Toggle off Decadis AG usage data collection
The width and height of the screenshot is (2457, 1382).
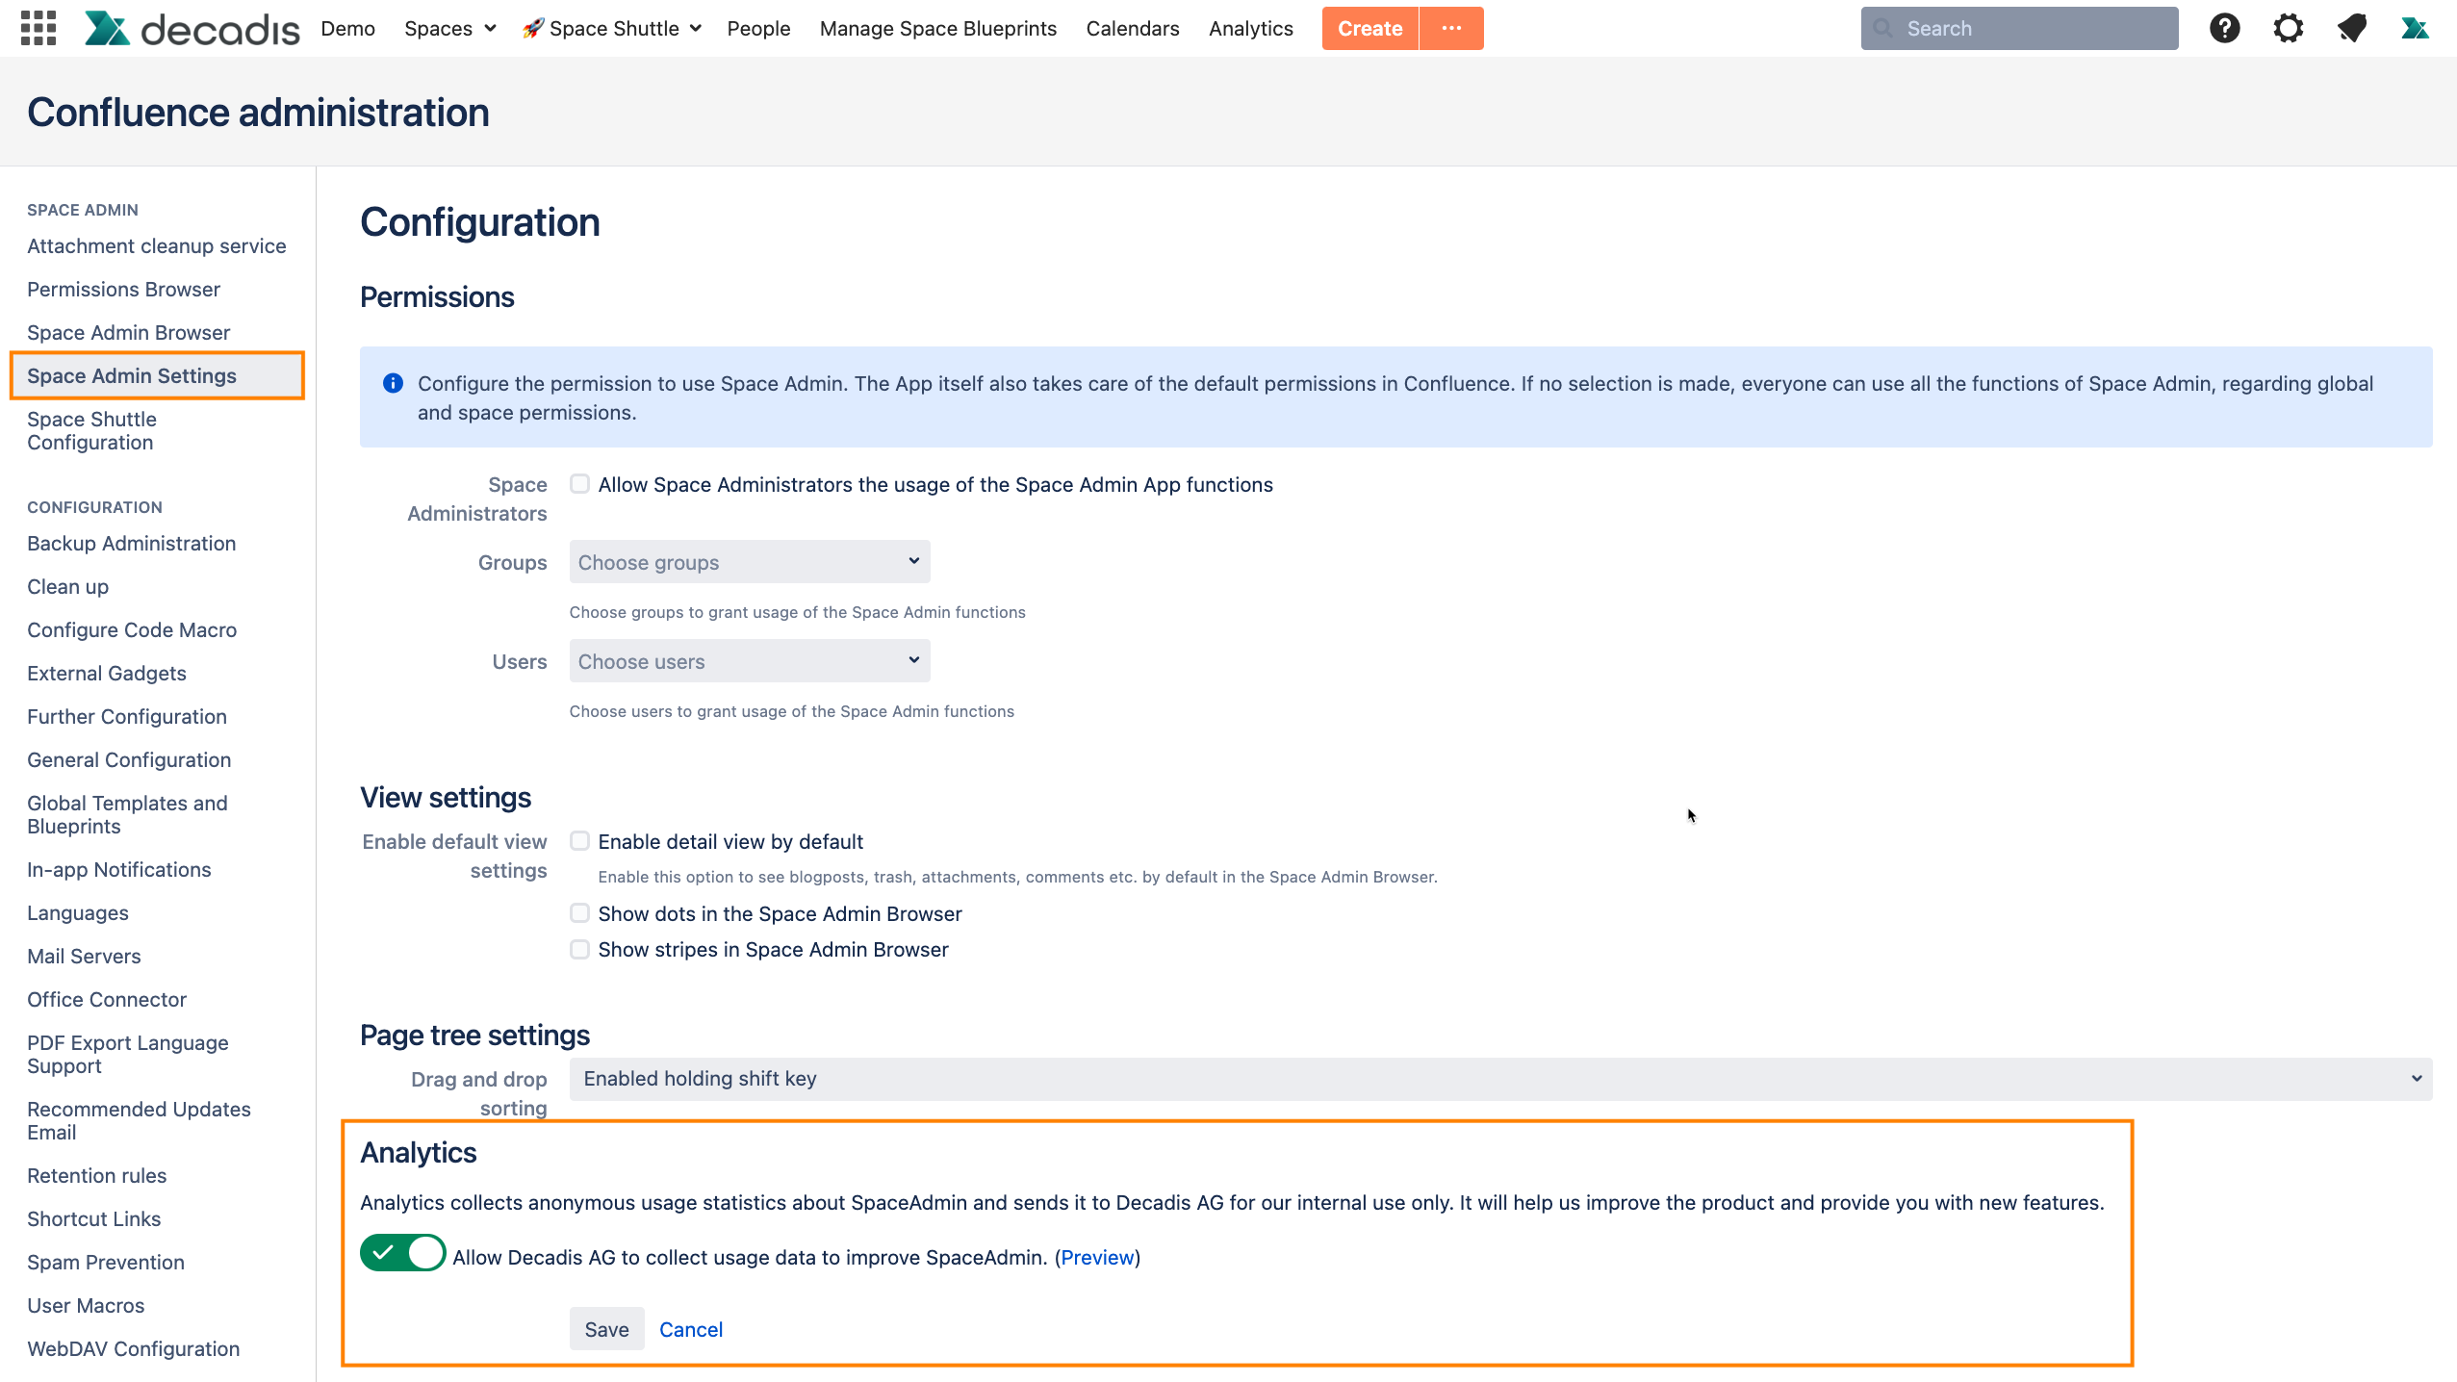(402, 1253)
